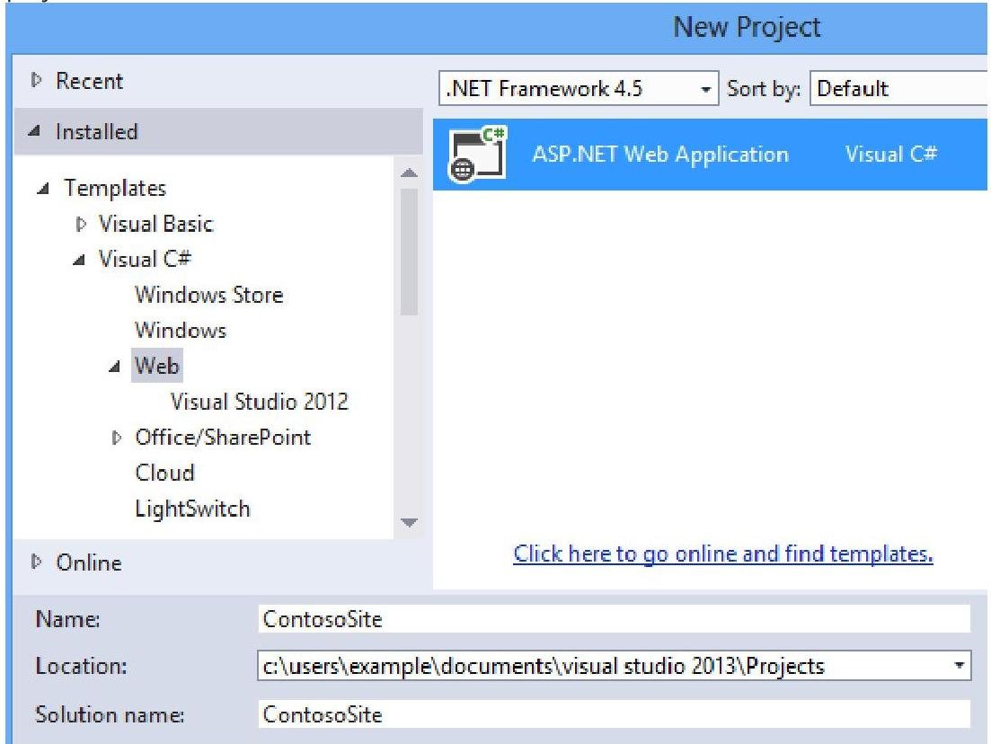Collapse the Visual C# node arrow

(x=80, y=260)
